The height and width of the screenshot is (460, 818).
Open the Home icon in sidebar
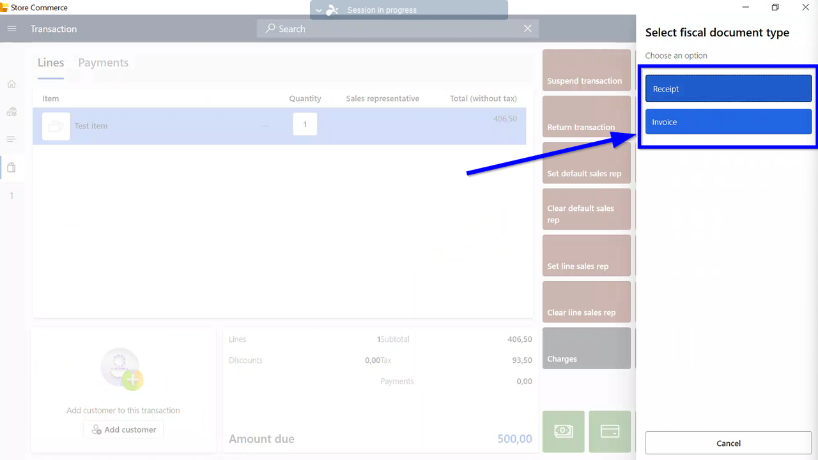coord(12,84)
